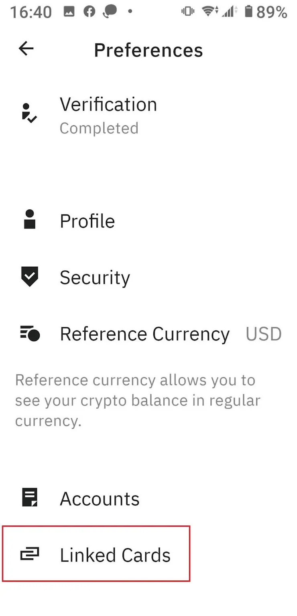Image resolution: width=297 pixels, height=616 pixels.
Task: Open the Security settings entry
Action: click(x=95, y=278)
